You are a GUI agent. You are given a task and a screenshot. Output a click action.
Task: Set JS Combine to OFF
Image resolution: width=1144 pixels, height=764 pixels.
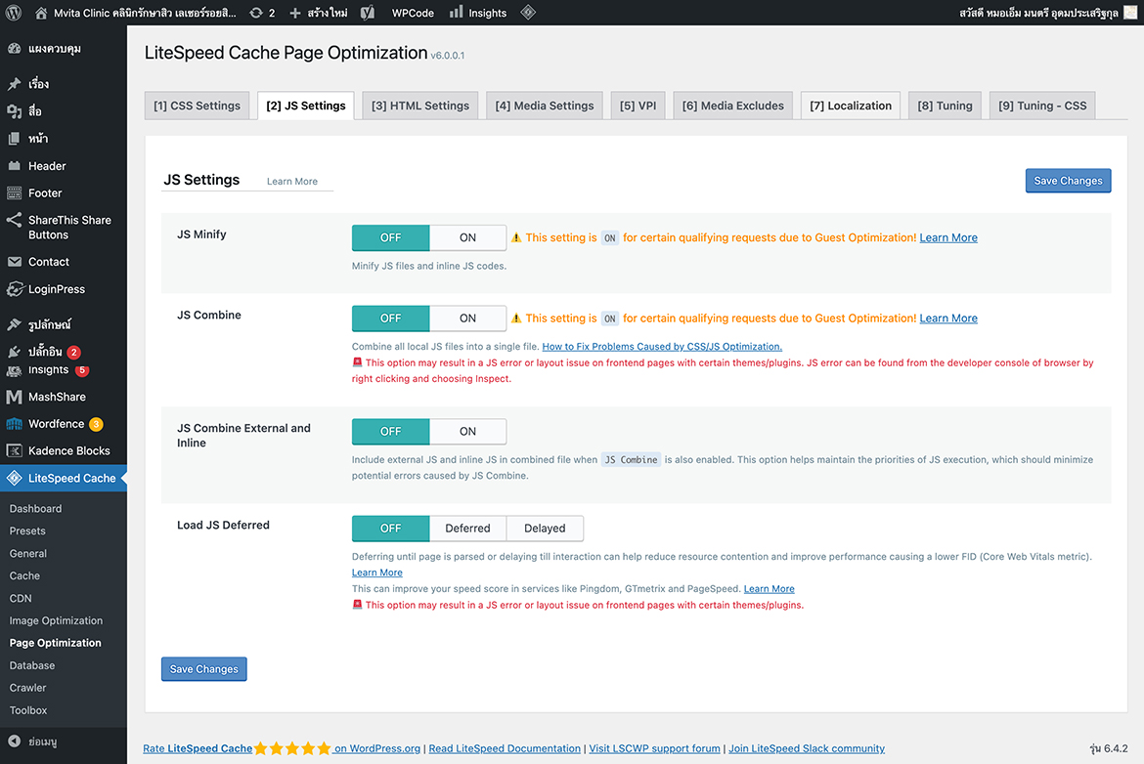(390, 318)
